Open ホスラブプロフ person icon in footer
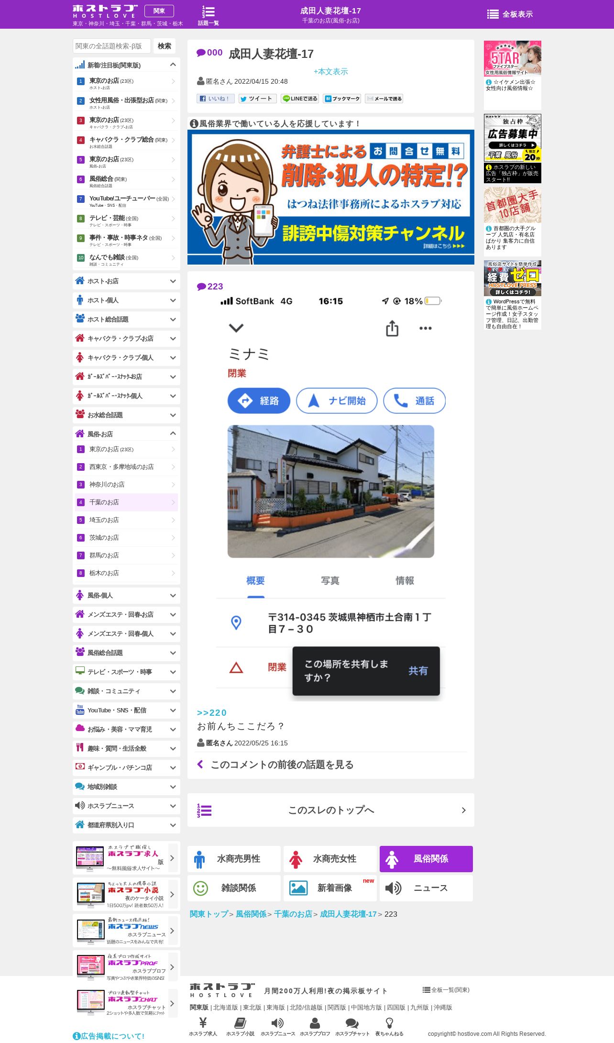The width and height of the screenshot is (614, 1043). tap(315, 1026)
